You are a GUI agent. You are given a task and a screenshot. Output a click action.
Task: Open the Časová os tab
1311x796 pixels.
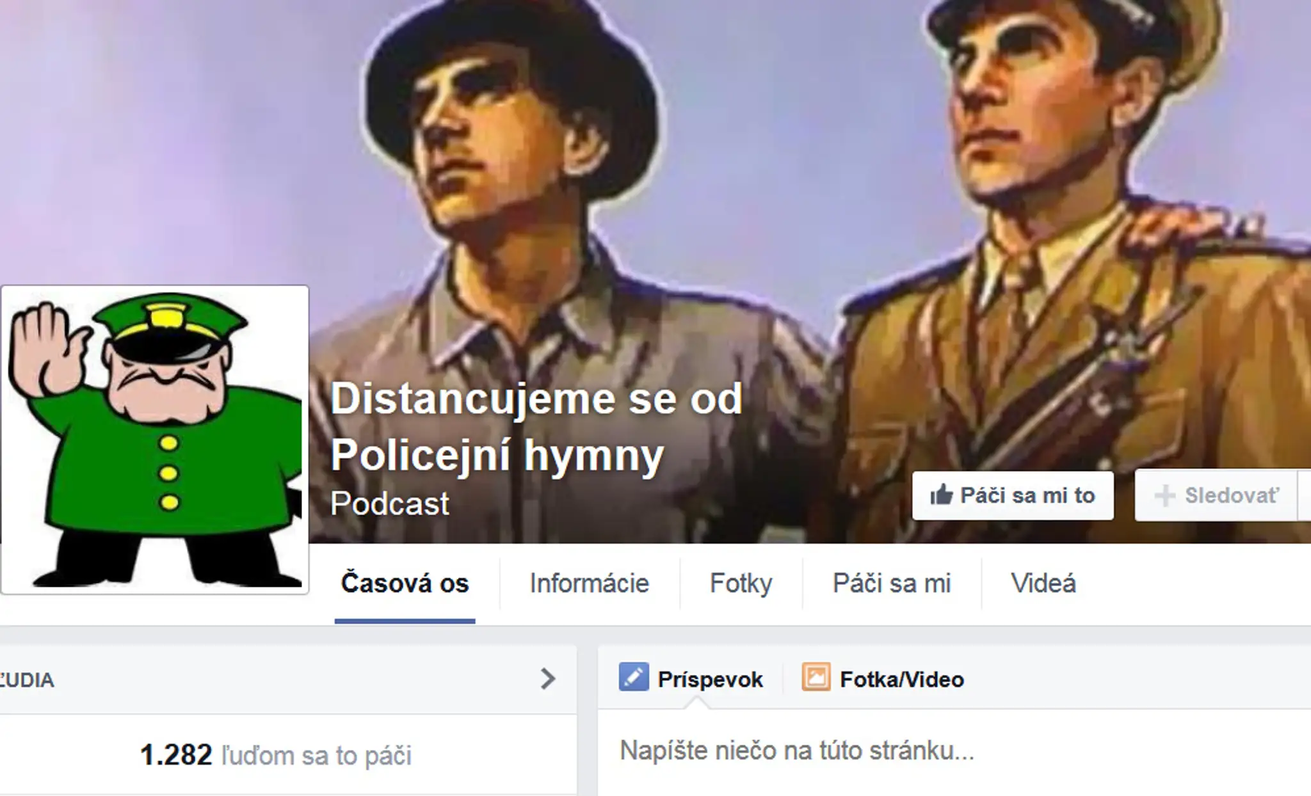tap(405, 584)
